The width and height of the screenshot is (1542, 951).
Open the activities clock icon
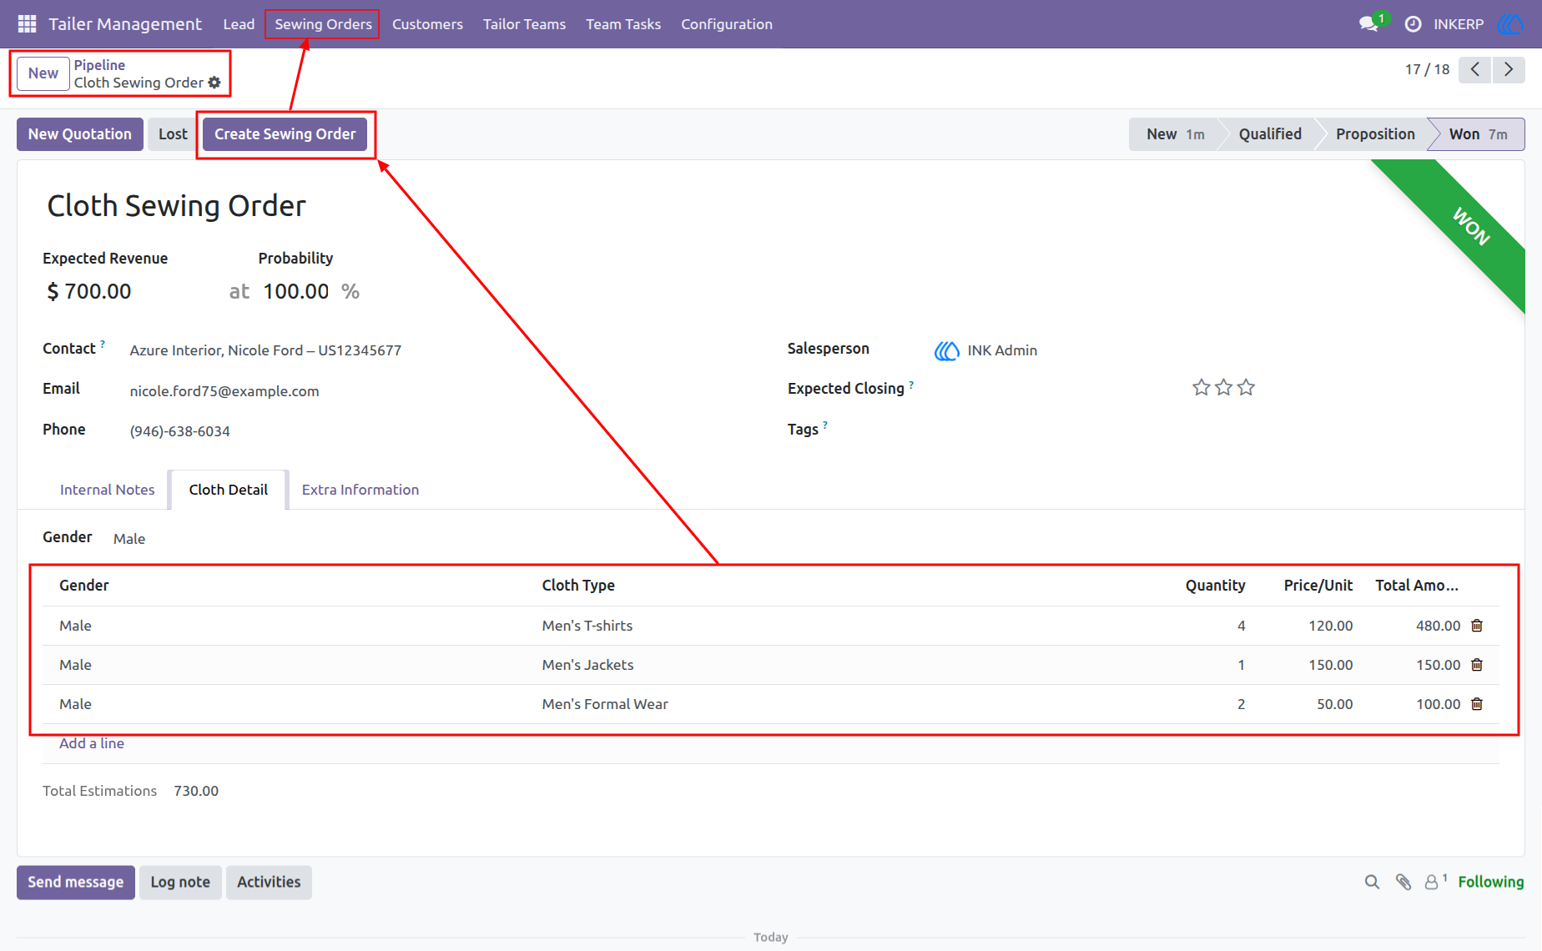click(1413, 24)
